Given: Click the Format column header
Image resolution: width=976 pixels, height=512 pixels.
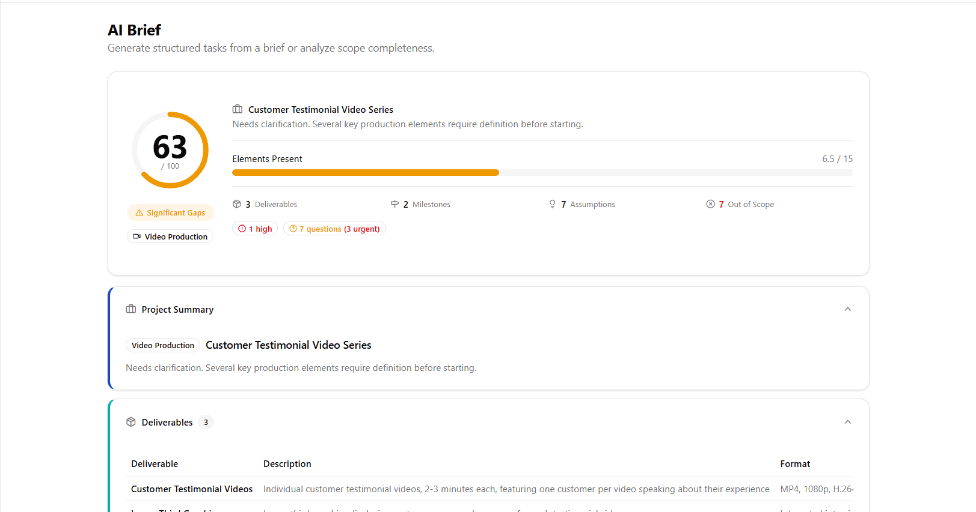Looking at the screenshot, I should pyautogui.click(x=795, y=464).
